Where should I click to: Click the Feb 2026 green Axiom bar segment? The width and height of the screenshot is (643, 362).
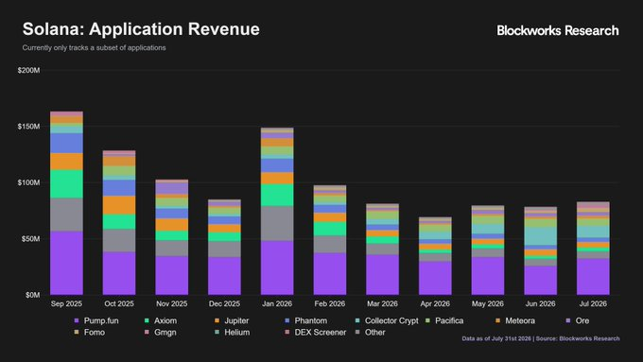[x=330, y=229]
